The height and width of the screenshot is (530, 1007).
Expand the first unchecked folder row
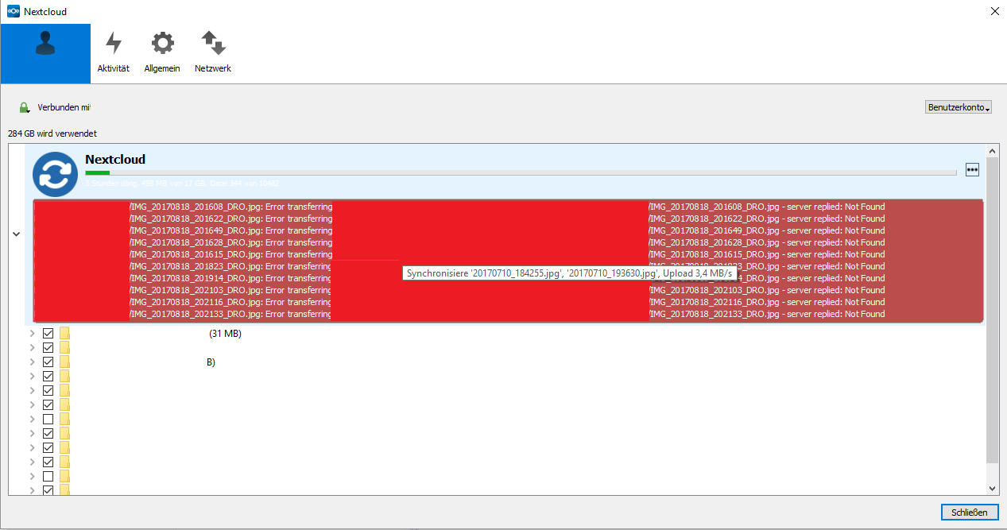click(x=33, y=419)
